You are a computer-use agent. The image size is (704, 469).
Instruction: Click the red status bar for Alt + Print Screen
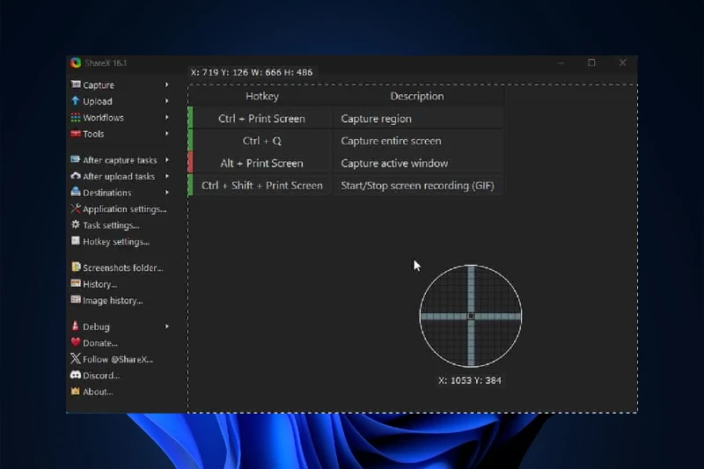(190, 163)
